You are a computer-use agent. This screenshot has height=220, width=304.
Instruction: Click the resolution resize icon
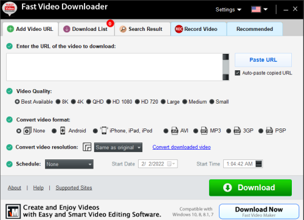[x=87, y=147]
